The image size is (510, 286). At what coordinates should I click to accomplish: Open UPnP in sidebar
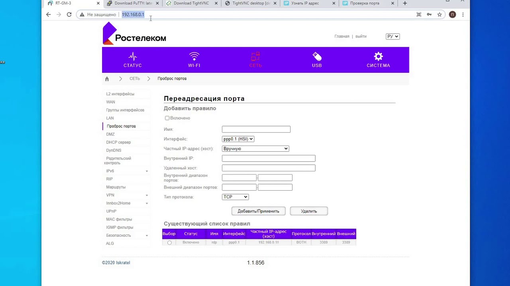111,211
